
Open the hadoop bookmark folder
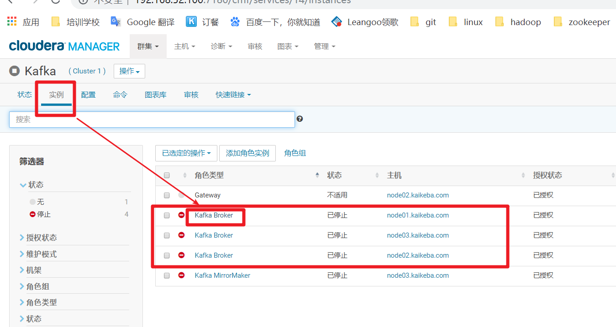(x=518, y=22)
